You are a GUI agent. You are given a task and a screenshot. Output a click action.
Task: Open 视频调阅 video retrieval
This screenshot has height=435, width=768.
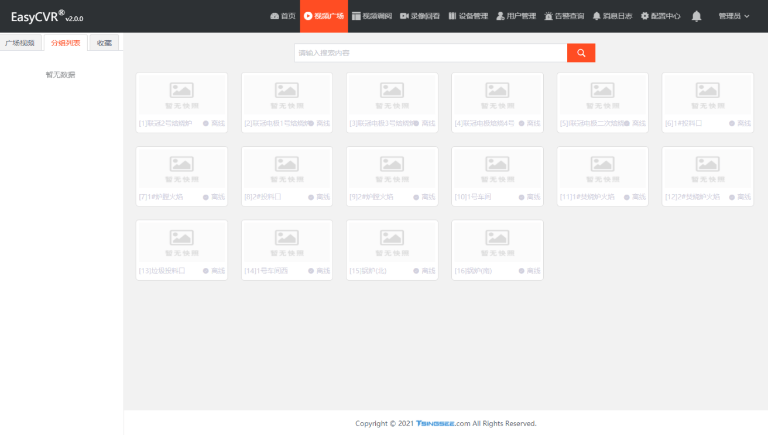click(372, 16)
